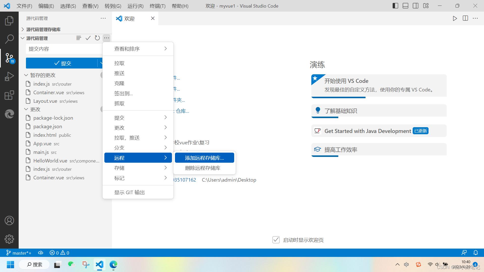Expand the Changes submenu in the menu

click(138, 128)
